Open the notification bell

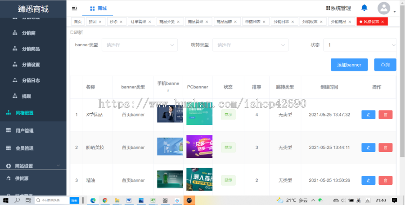[364, 8]
